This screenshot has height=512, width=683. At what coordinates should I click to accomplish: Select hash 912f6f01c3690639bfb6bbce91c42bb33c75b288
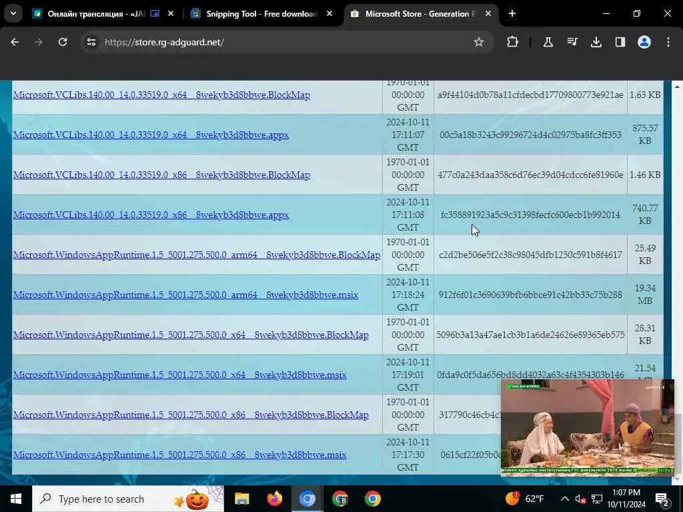(x=530, y=295)
